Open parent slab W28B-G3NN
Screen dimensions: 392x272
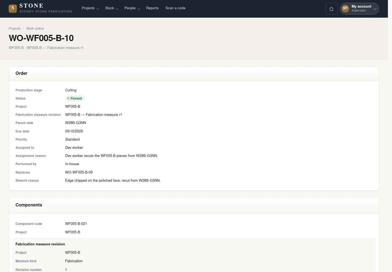[76, 123]
